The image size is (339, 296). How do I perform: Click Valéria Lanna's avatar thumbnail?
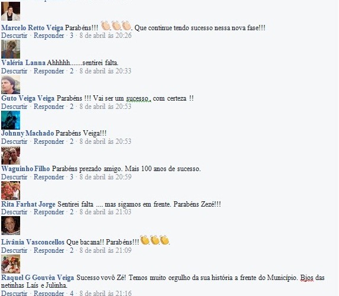11,49
